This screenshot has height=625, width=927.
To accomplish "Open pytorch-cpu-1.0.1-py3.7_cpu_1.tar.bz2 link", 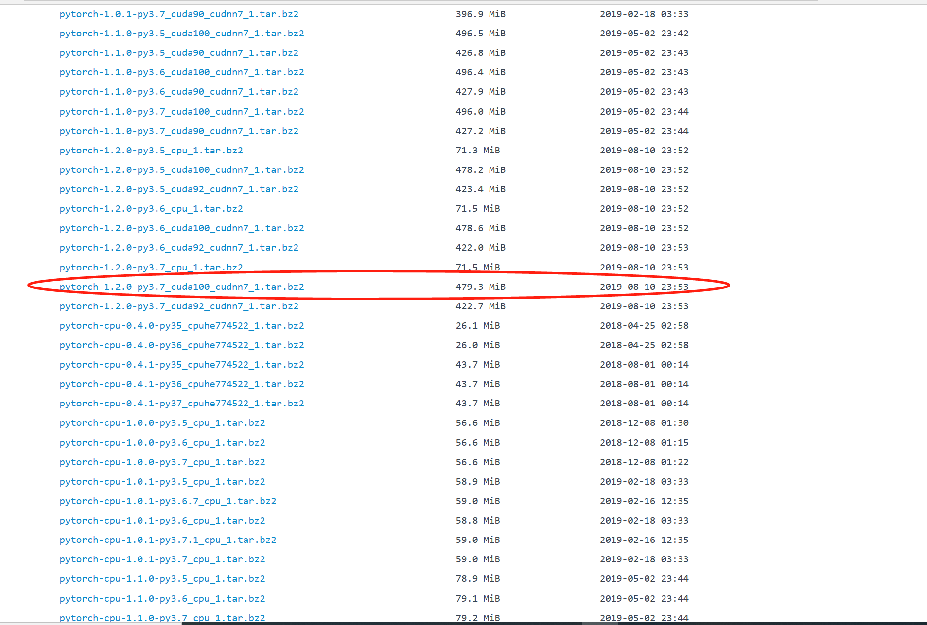I will pos(162,559).
